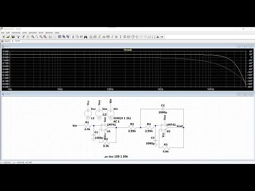Image resolution: width=255 pixels, height=191 pixels.
Task: Open the File menu
Action: (x=3, y=33)
